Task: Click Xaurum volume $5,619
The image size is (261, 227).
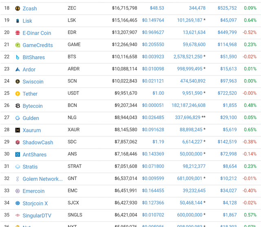Action: click(230, 130)
